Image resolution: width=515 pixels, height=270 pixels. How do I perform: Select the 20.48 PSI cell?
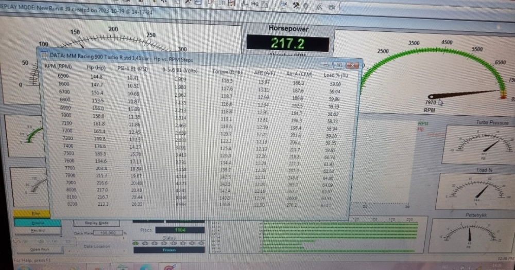coord(136,183)
